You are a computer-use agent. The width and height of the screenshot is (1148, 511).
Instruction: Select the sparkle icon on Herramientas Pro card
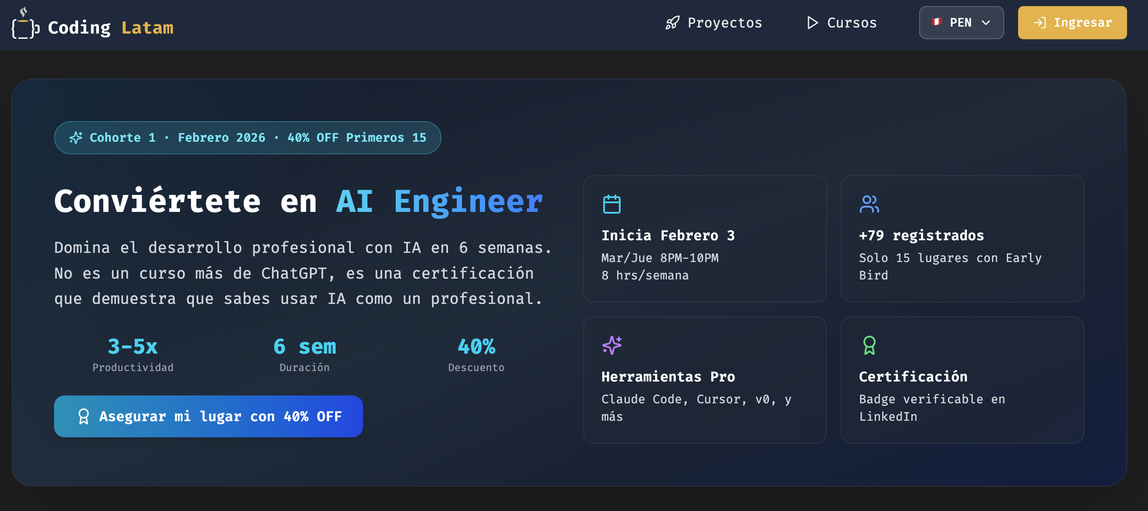click(x=613, y=345)
